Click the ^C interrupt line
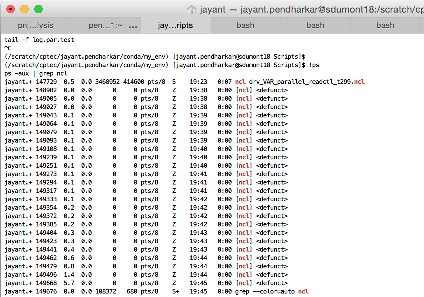Screen dimensions: 424x297 [x=8, y=48]
